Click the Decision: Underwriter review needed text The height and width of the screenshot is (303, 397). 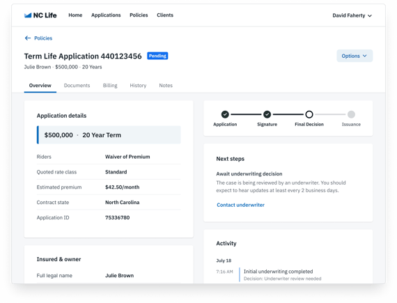point(282,279)
